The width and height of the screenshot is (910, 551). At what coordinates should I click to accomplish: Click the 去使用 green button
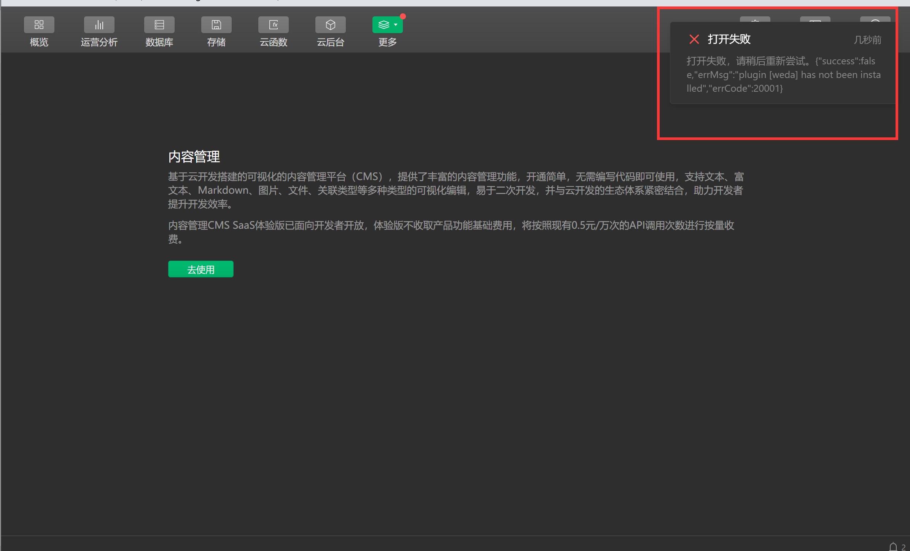[200, 269]
